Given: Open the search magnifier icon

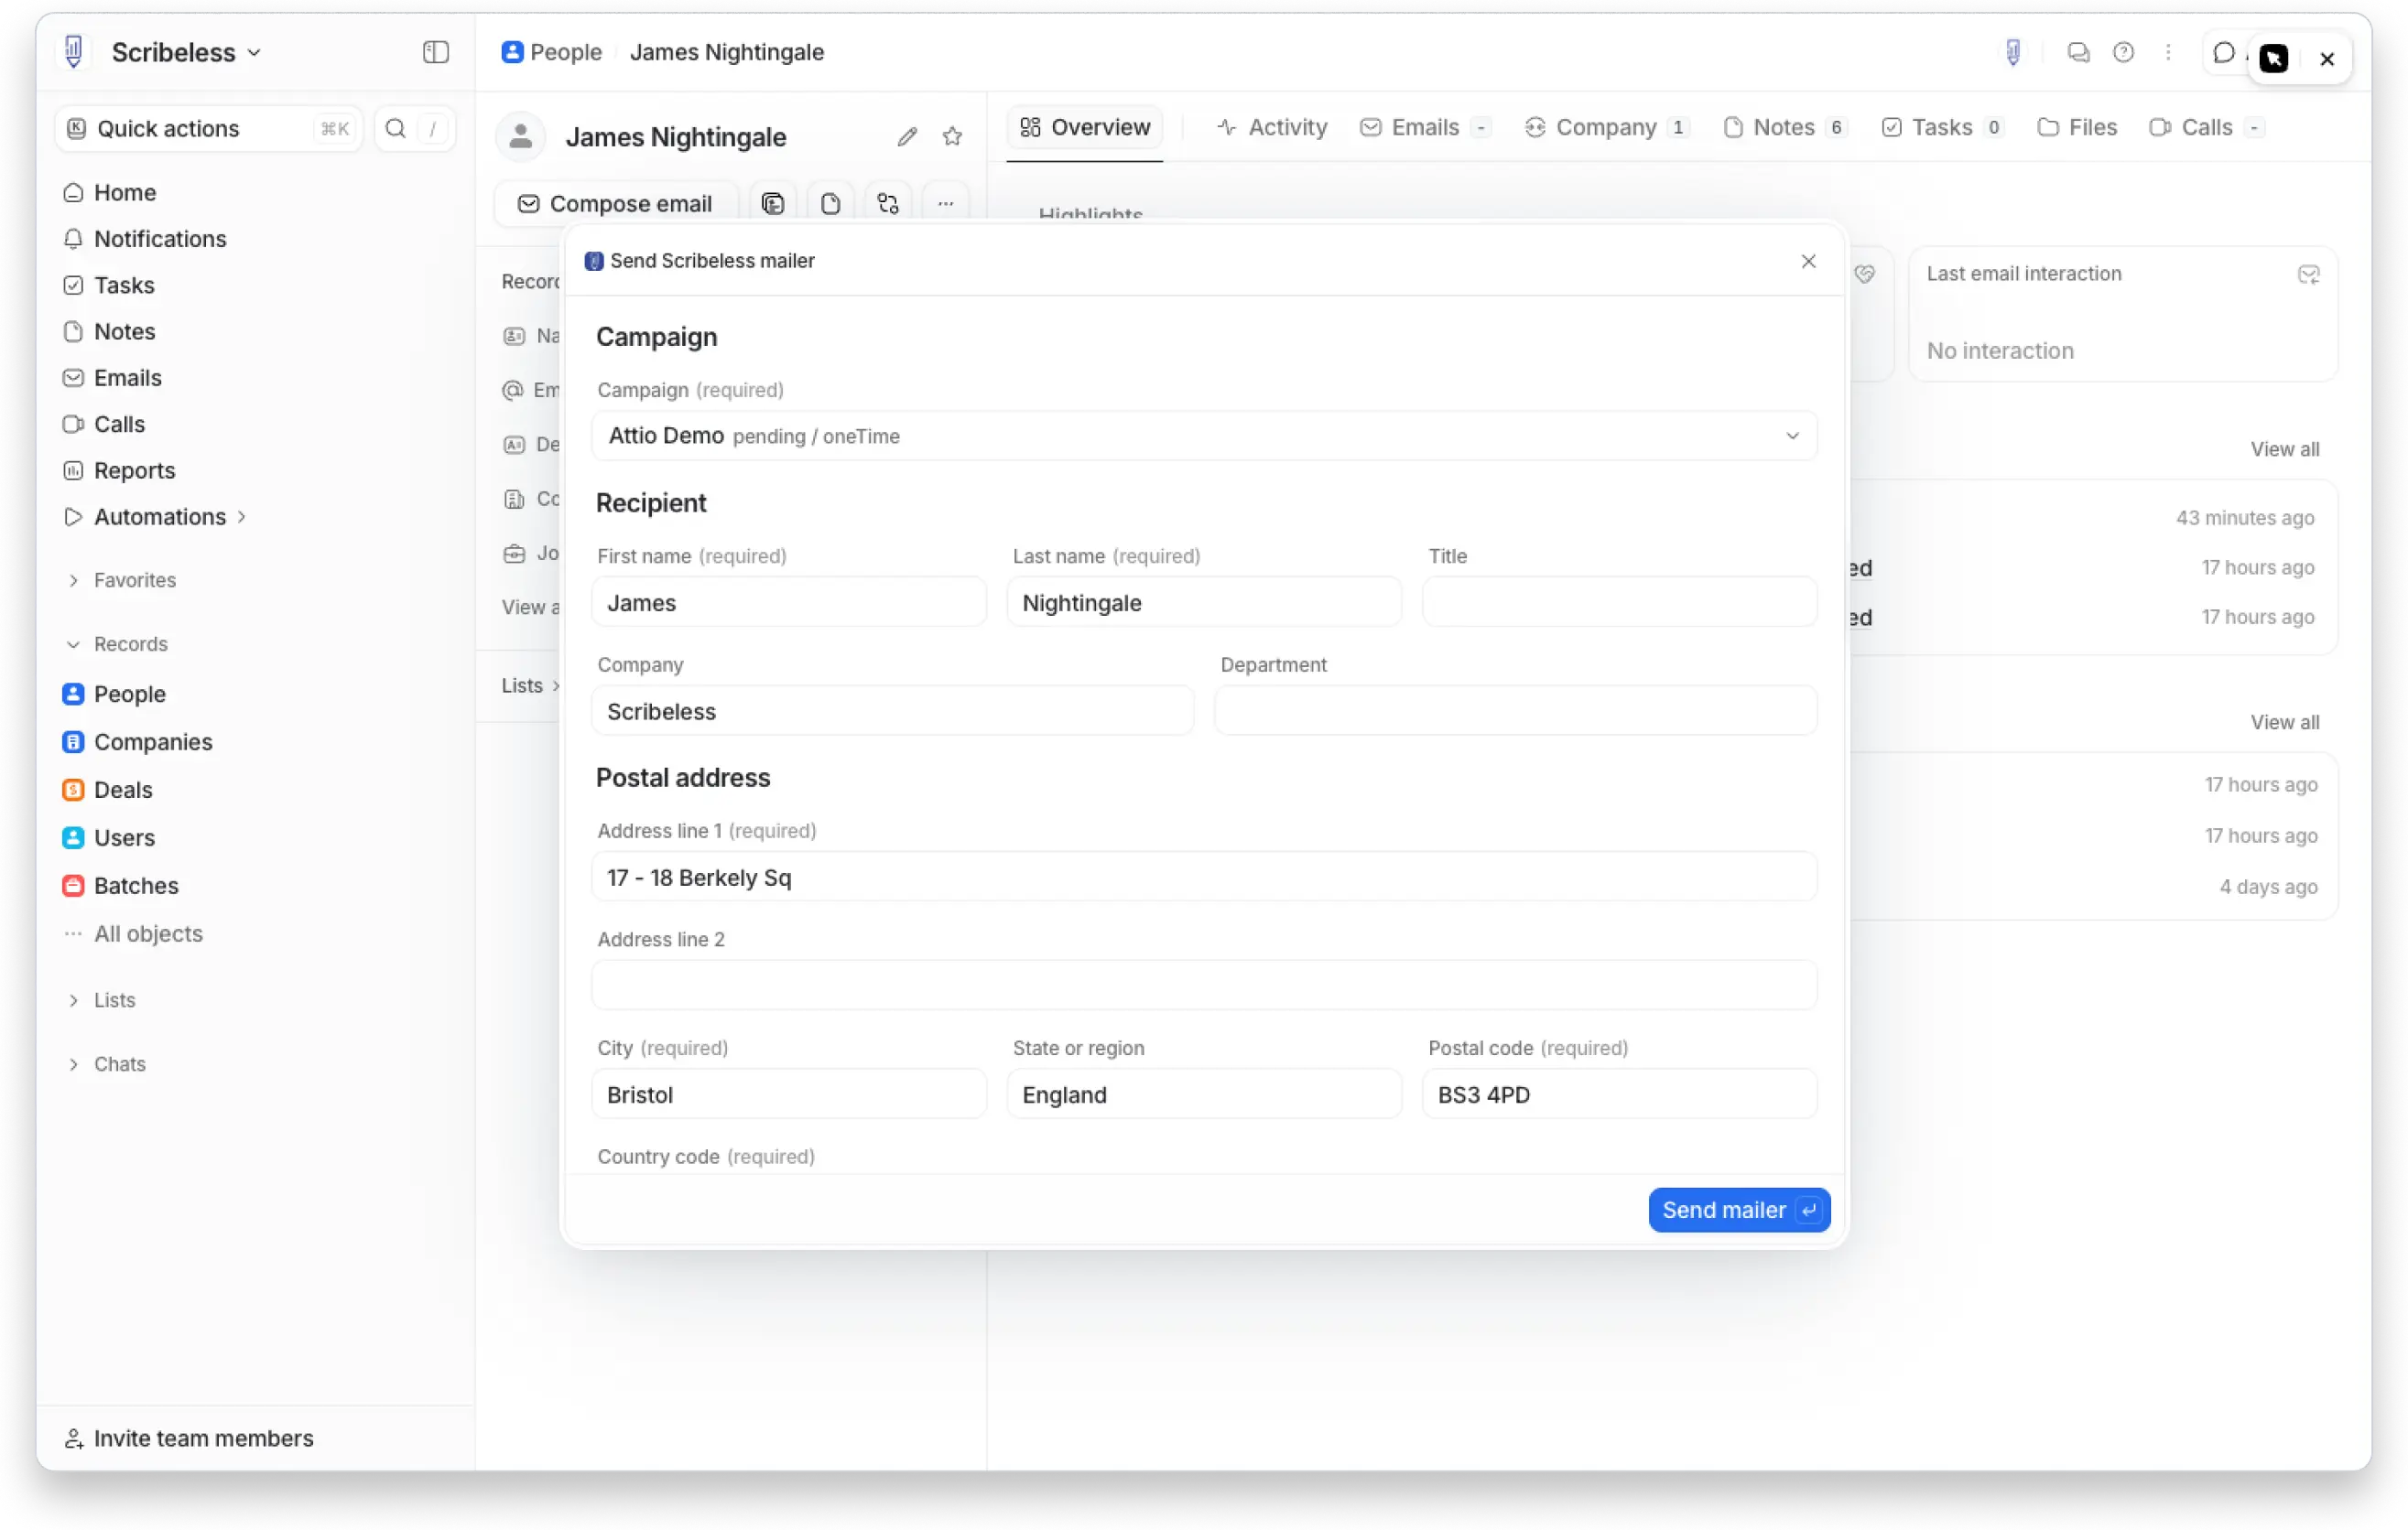Looking at the screenshot, I should pyautogui.click(x=395, y=128).
